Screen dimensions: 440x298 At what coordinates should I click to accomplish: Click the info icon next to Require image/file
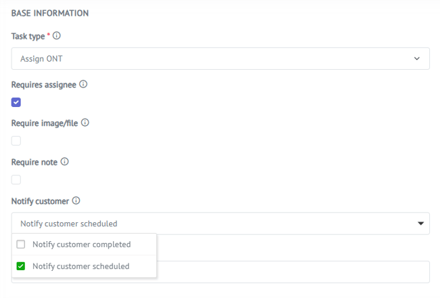click(x=85, y=123)
